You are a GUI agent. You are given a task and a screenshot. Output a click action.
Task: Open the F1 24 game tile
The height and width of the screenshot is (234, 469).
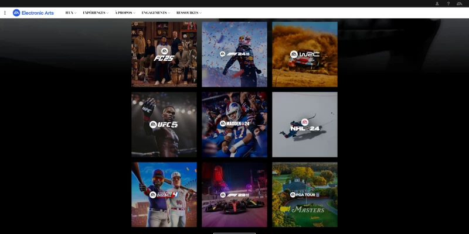[235, 54]
